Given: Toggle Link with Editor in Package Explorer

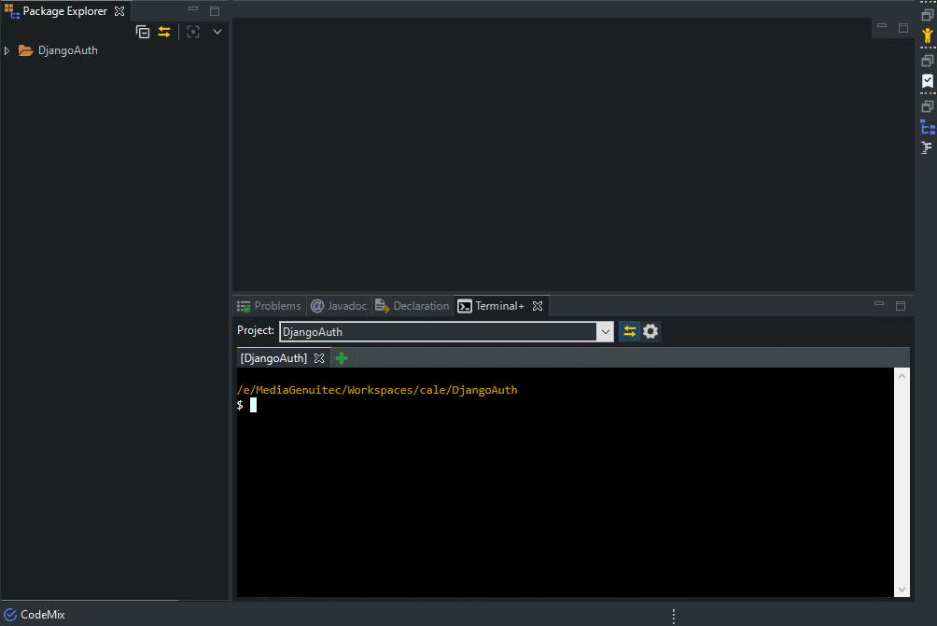Looking at the screenshot, I should [164, 32].
